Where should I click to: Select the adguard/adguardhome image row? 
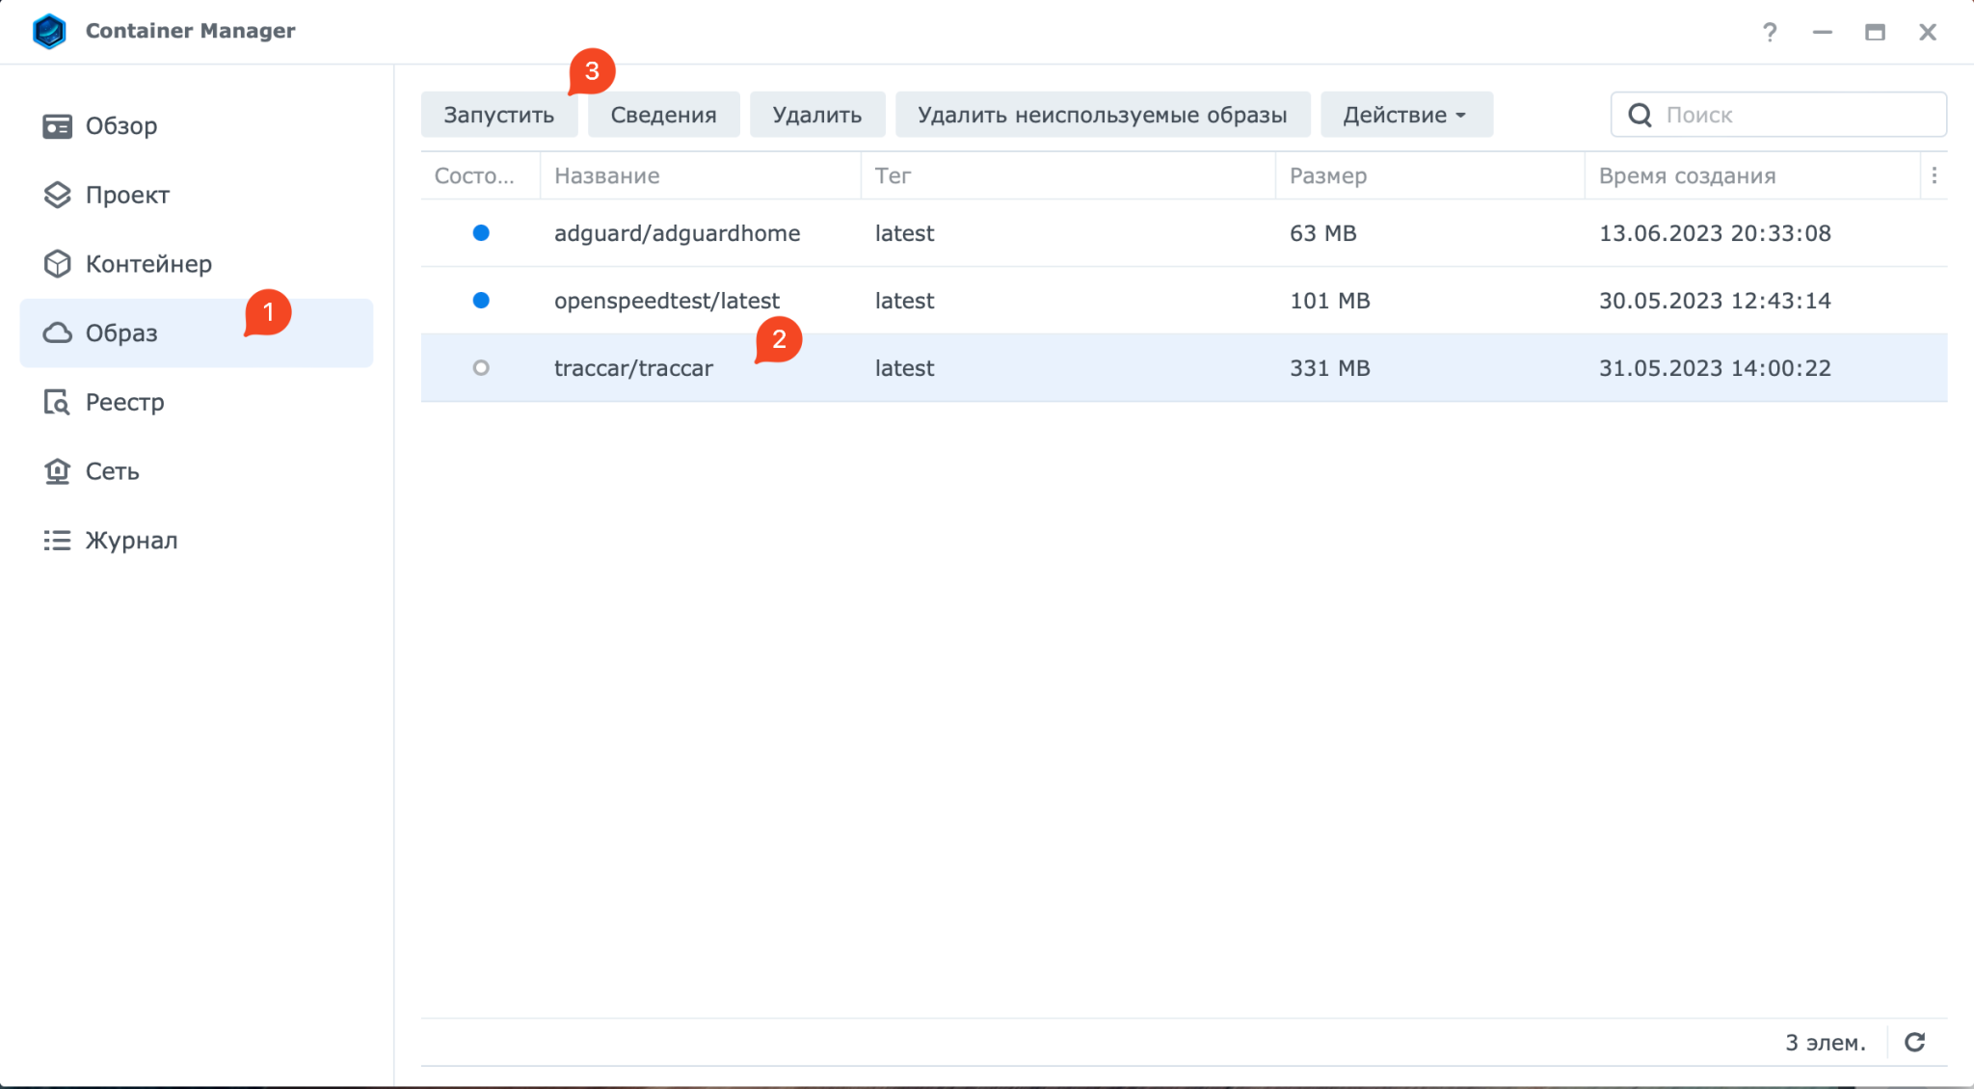tap(1184, 233)
